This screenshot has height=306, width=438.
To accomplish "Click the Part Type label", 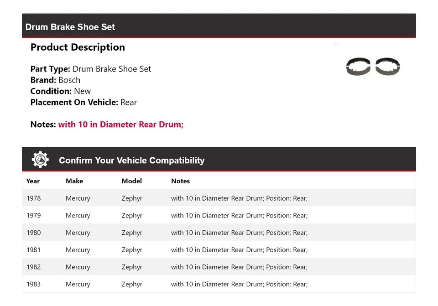I will pyautogui.click(x=50, y=69).
